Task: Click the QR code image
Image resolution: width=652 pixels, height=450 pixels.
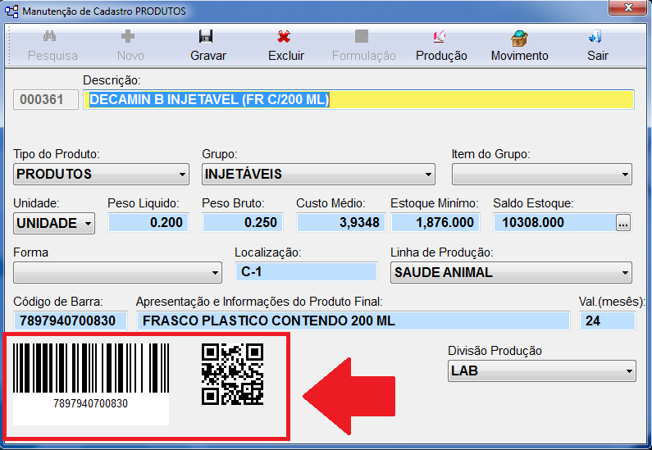Action: click(x=232, y=375)
